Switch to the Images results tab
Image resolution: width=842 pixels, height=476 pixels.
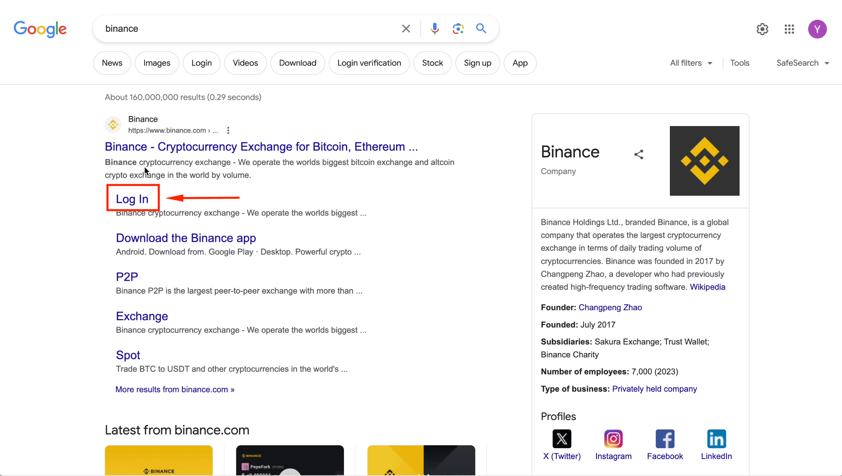[x=157, y=63]
